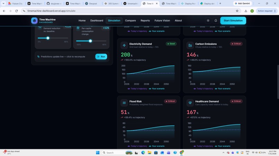Switch to the Future City browser tab
The image size is (279, 156).
pos(16,3)
